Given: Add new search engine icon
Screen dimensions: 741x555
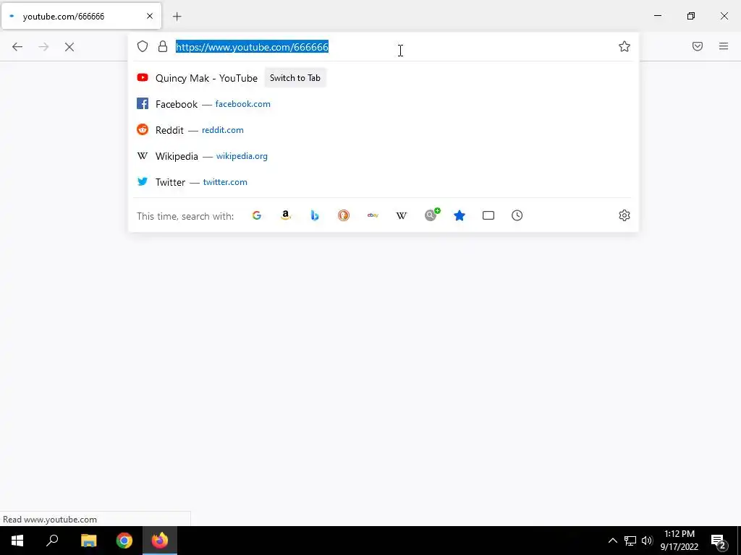Looking at the screenshot, I should coord(431,215).
